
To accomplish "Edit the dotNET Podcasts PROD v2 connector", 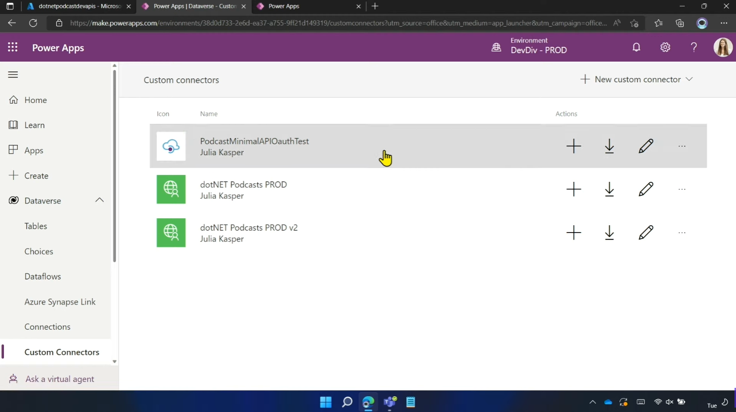I will pyautogui.click(x=646, y=233).
